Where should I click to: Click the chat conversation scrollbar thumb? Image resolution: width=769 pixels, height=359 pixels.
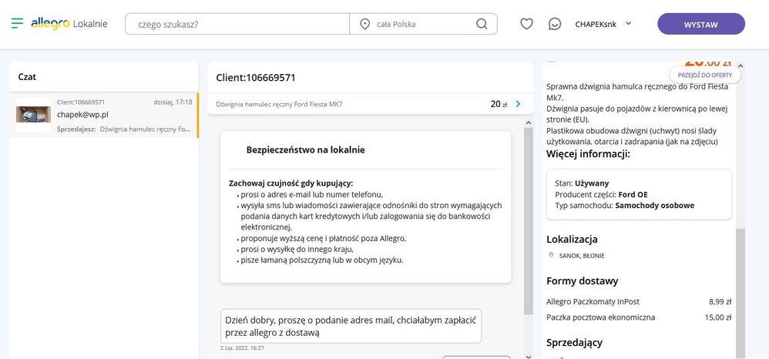coord(528,221)
